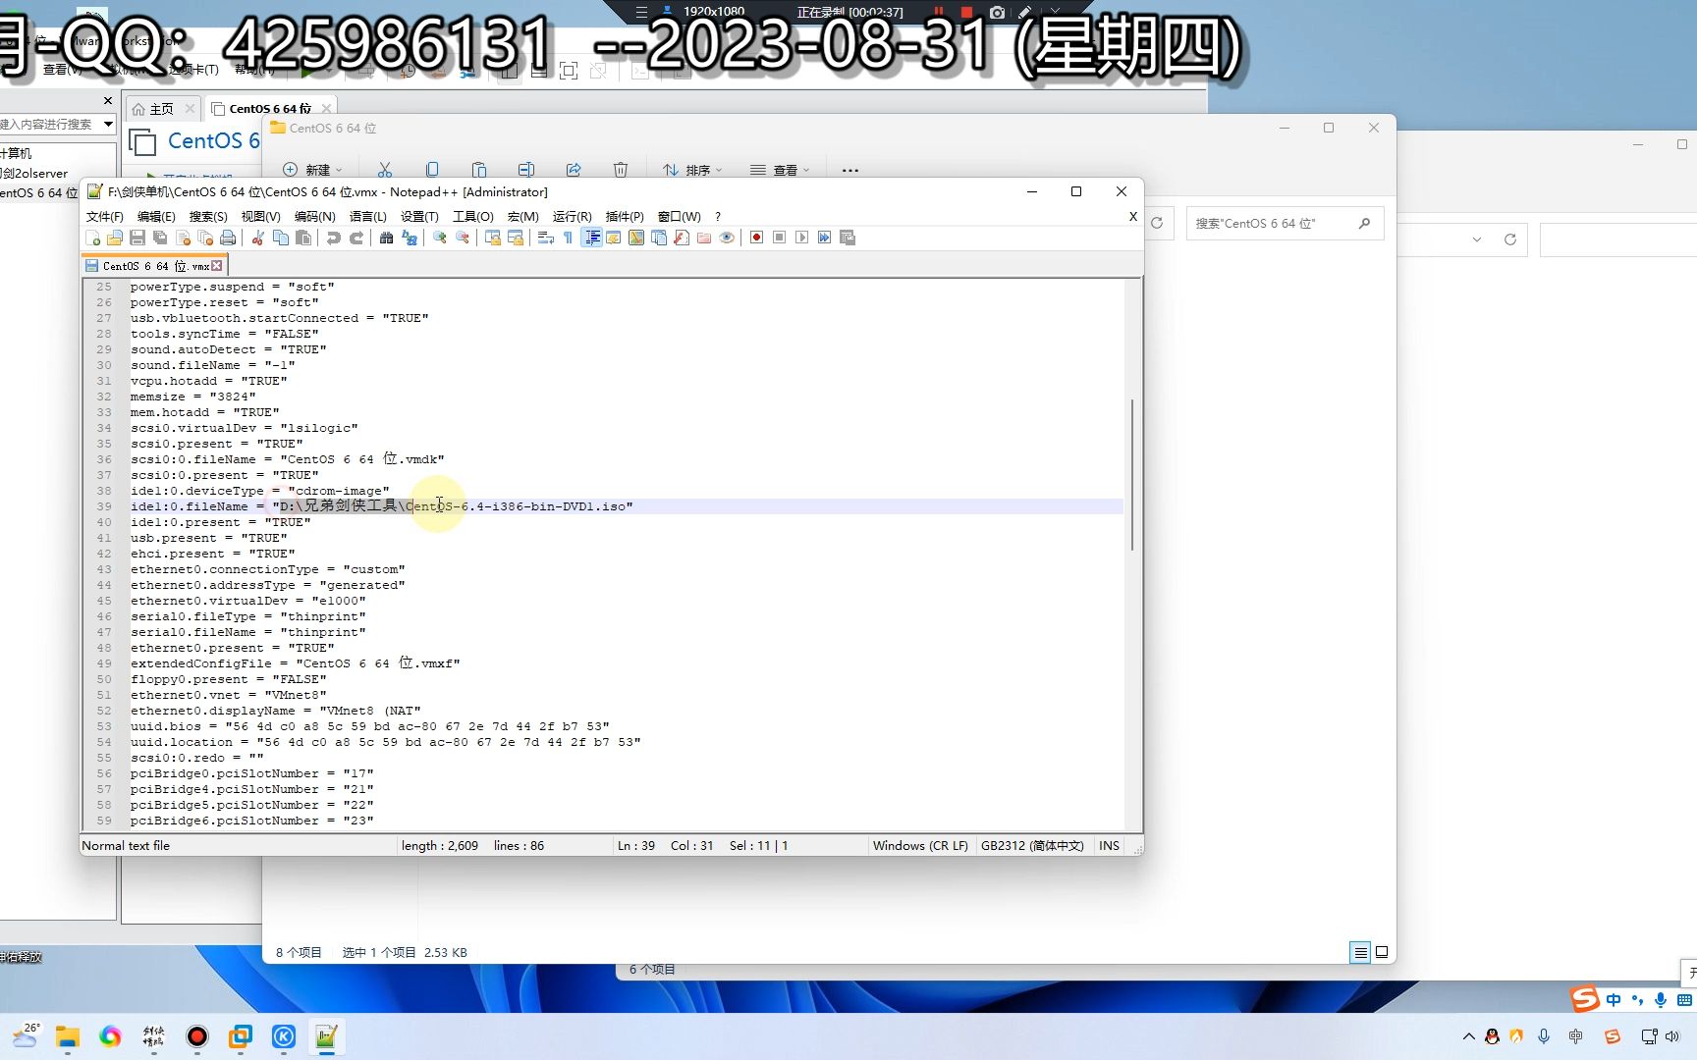Open Replace dialog icon in Notepad++ toolbar

tap(410, 238)
